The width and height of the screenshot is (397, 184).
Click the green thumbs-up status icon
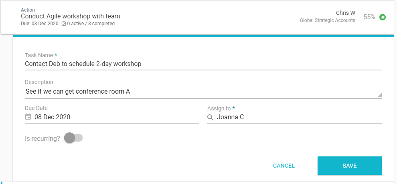click(383, 17)
